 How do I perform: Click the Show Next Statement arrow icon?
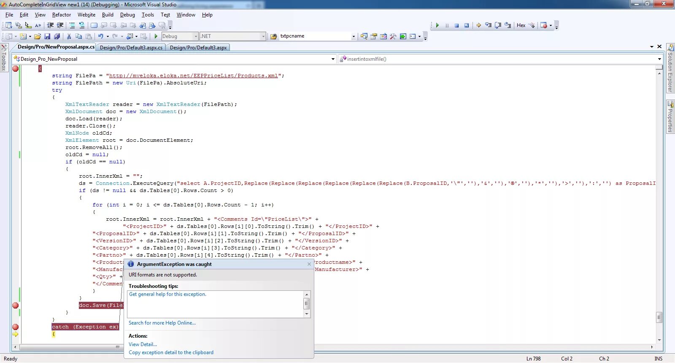click(479, 25)
